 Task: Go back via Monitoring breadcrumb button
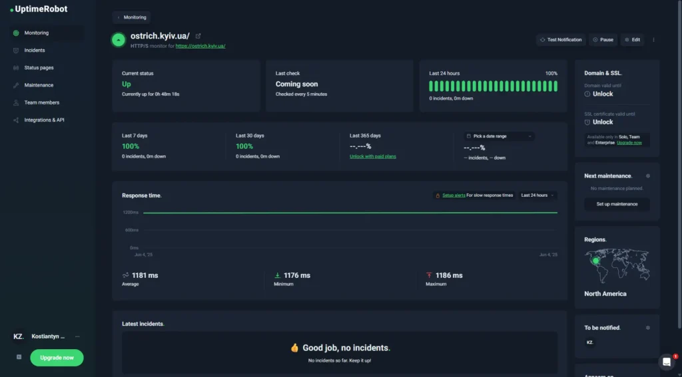pyautogui.click(x=131, y=17)
